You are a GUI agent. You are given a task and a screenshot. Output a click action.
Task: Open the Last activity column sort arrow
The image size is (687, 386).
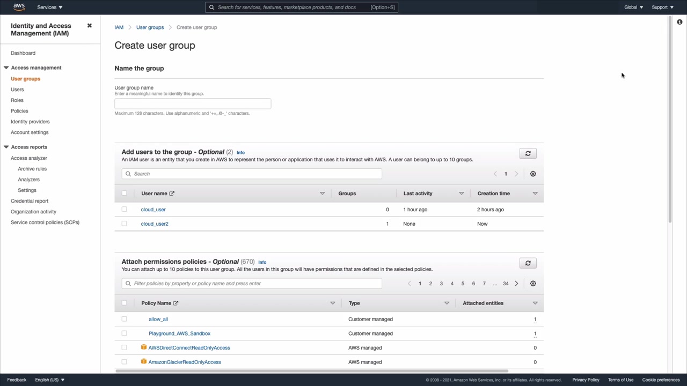pyautogui.click(x=461, y=194)
